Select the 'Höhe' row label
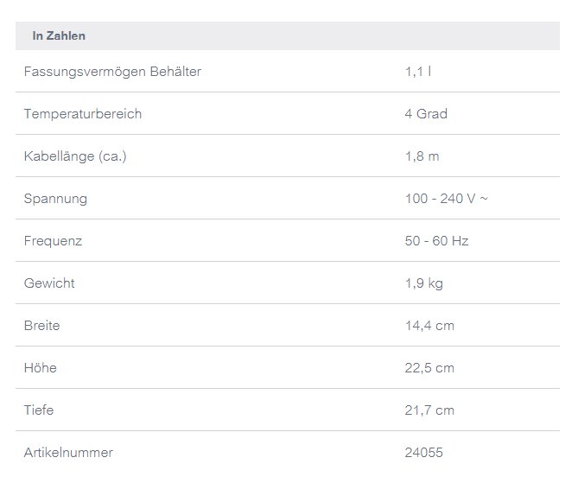The height and width of the screenshot is (483, 565). coord(41,368)
